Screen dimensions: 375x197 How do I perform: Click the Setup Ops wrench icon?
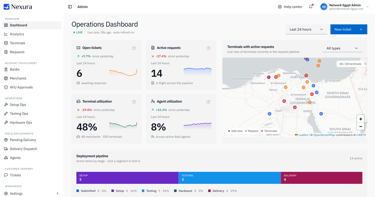(x=6, y=105)
